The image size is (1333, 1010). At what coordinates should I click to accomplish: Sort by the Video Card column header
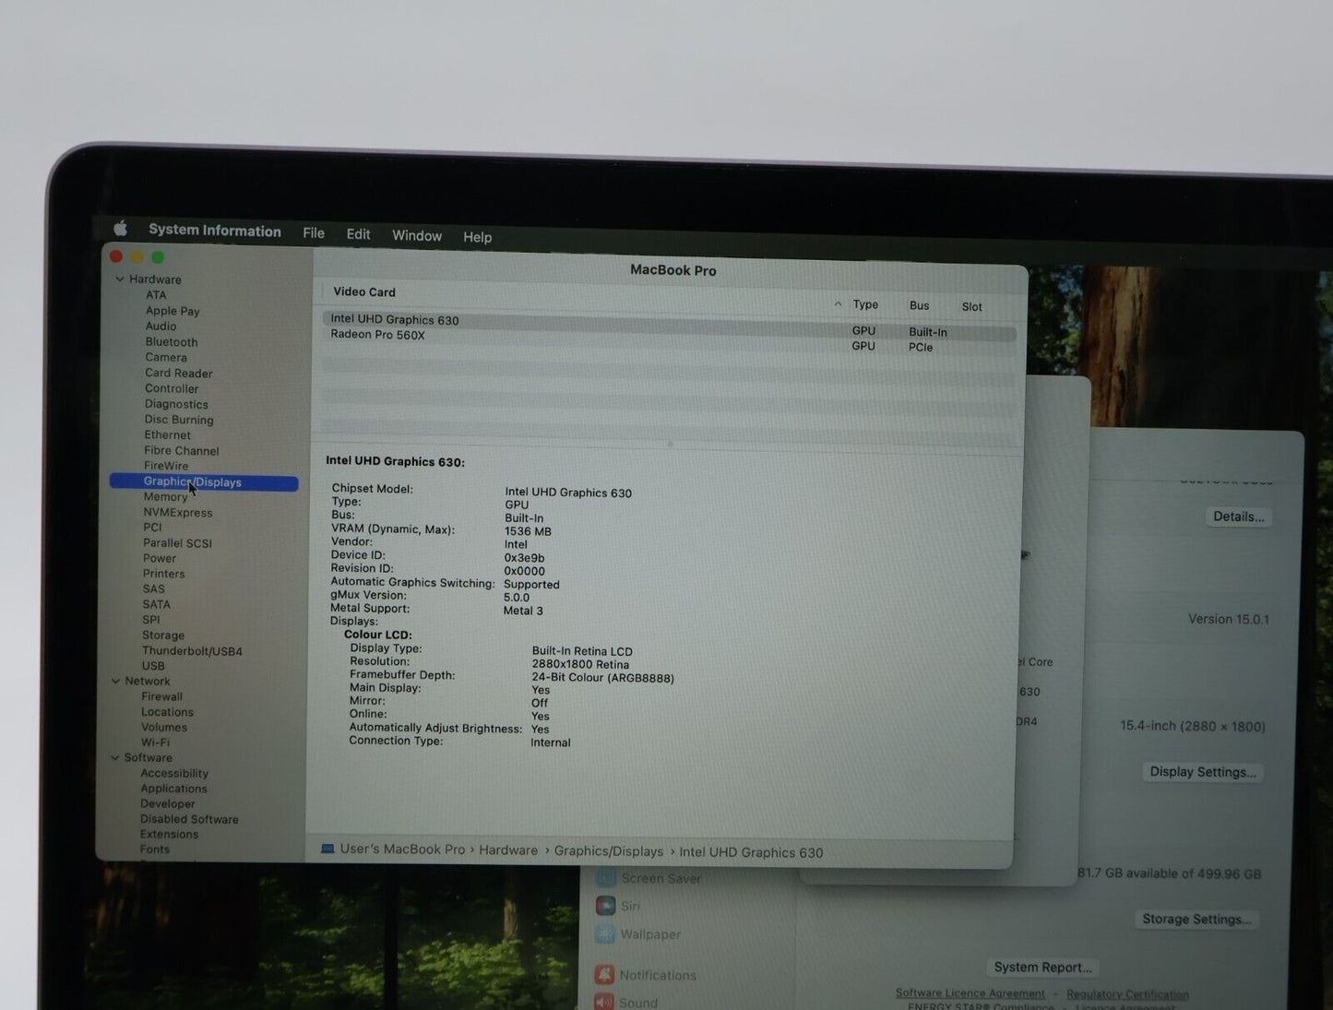coord(364,291)
